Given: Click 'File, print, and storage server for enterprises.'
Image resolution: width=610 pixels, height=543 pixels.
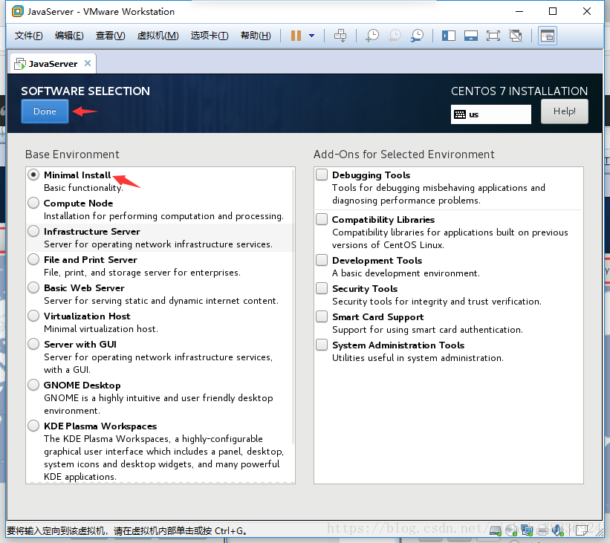Looking at the screenshot, I should click(142, 273).
